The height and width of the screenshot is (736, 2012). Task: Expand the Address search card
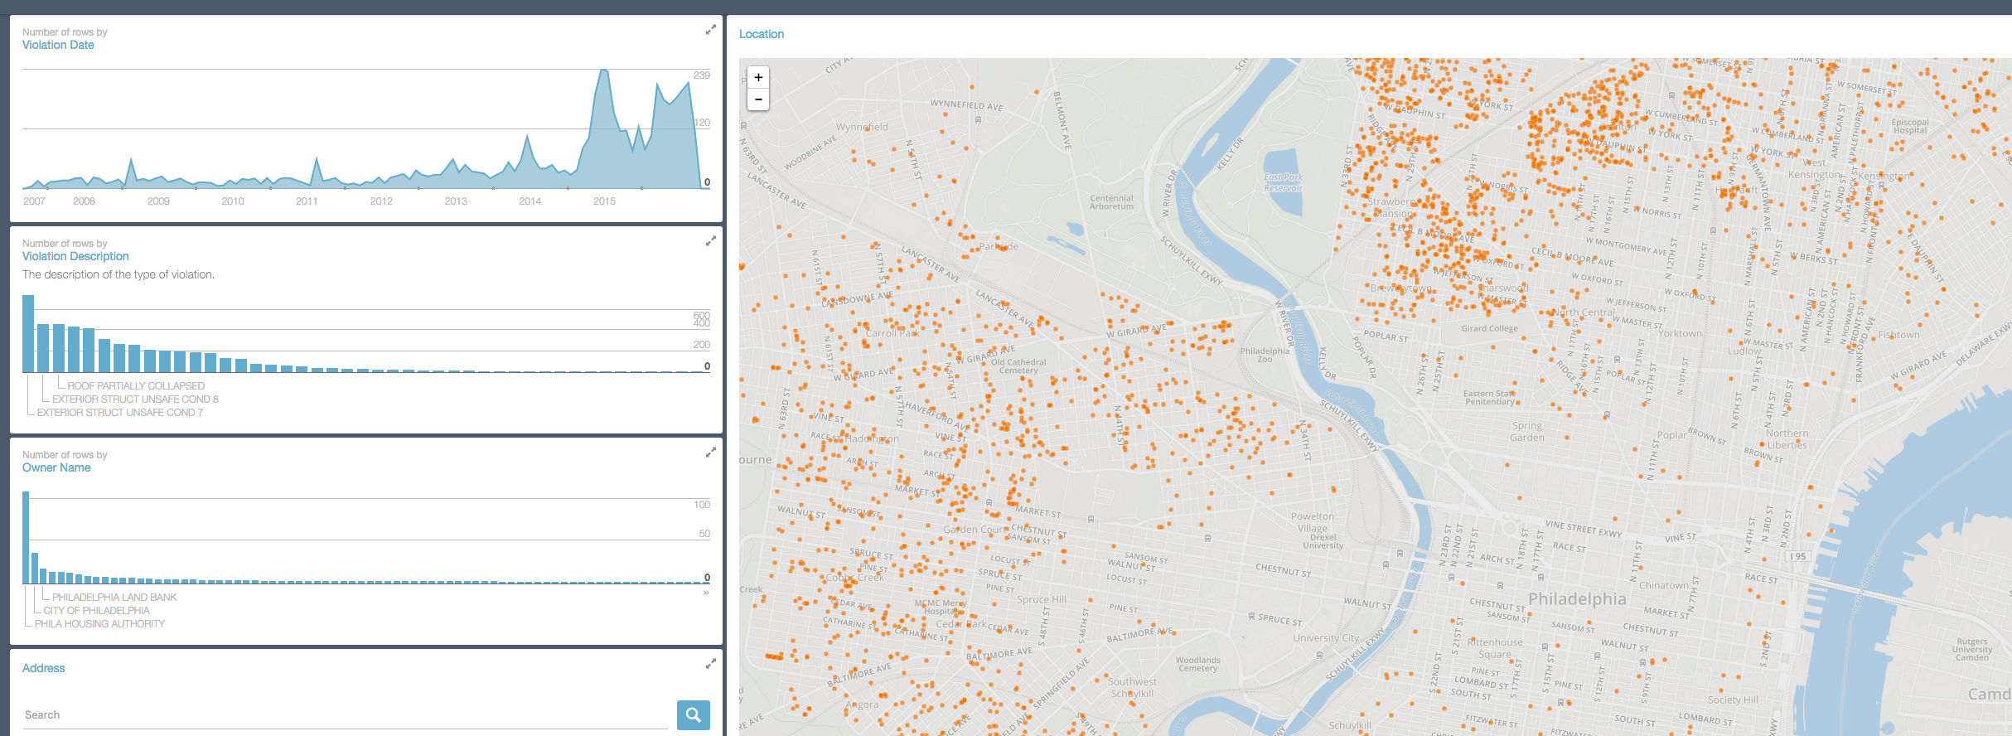[710, 664]
